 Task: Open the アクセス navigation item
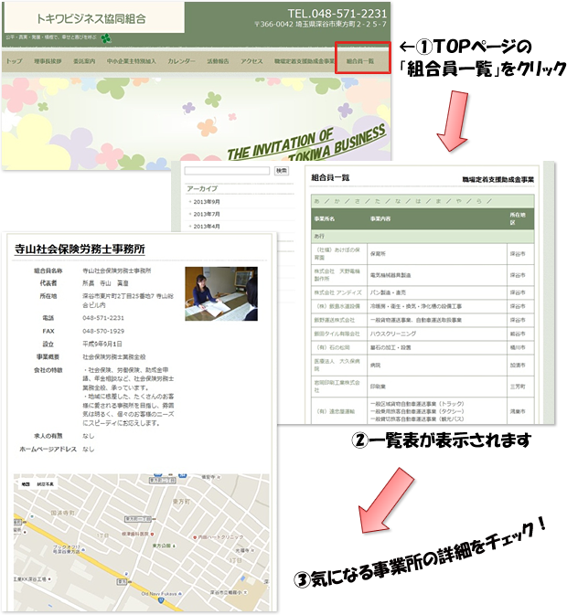[x=251, y=61]
